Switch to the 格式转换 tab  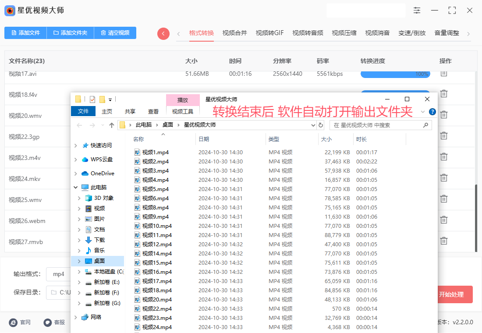[x=202, y=33]
